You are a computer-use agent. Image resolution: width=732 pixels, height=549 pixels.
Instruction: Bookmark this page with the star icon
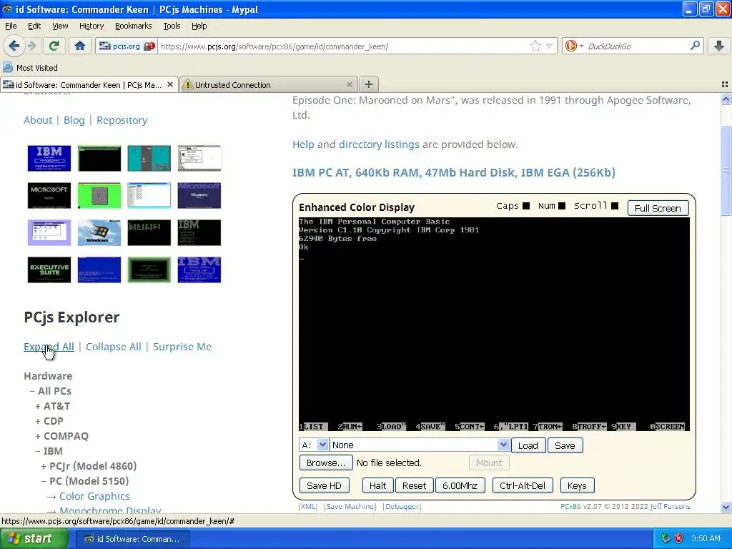pos(535,46)
